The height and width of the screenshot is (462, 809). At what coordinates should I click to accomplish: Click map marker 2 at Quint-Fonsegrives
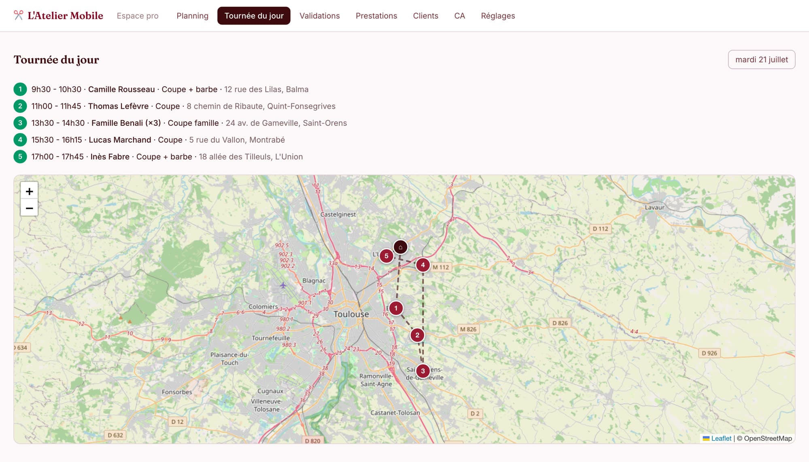(x=417, y=335)
